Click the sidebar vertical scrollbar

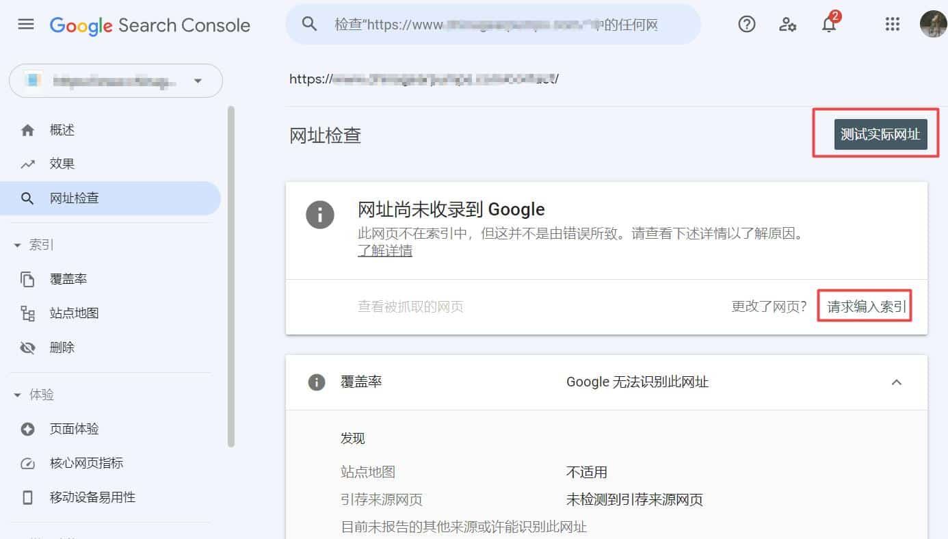[x=231, y=277]
